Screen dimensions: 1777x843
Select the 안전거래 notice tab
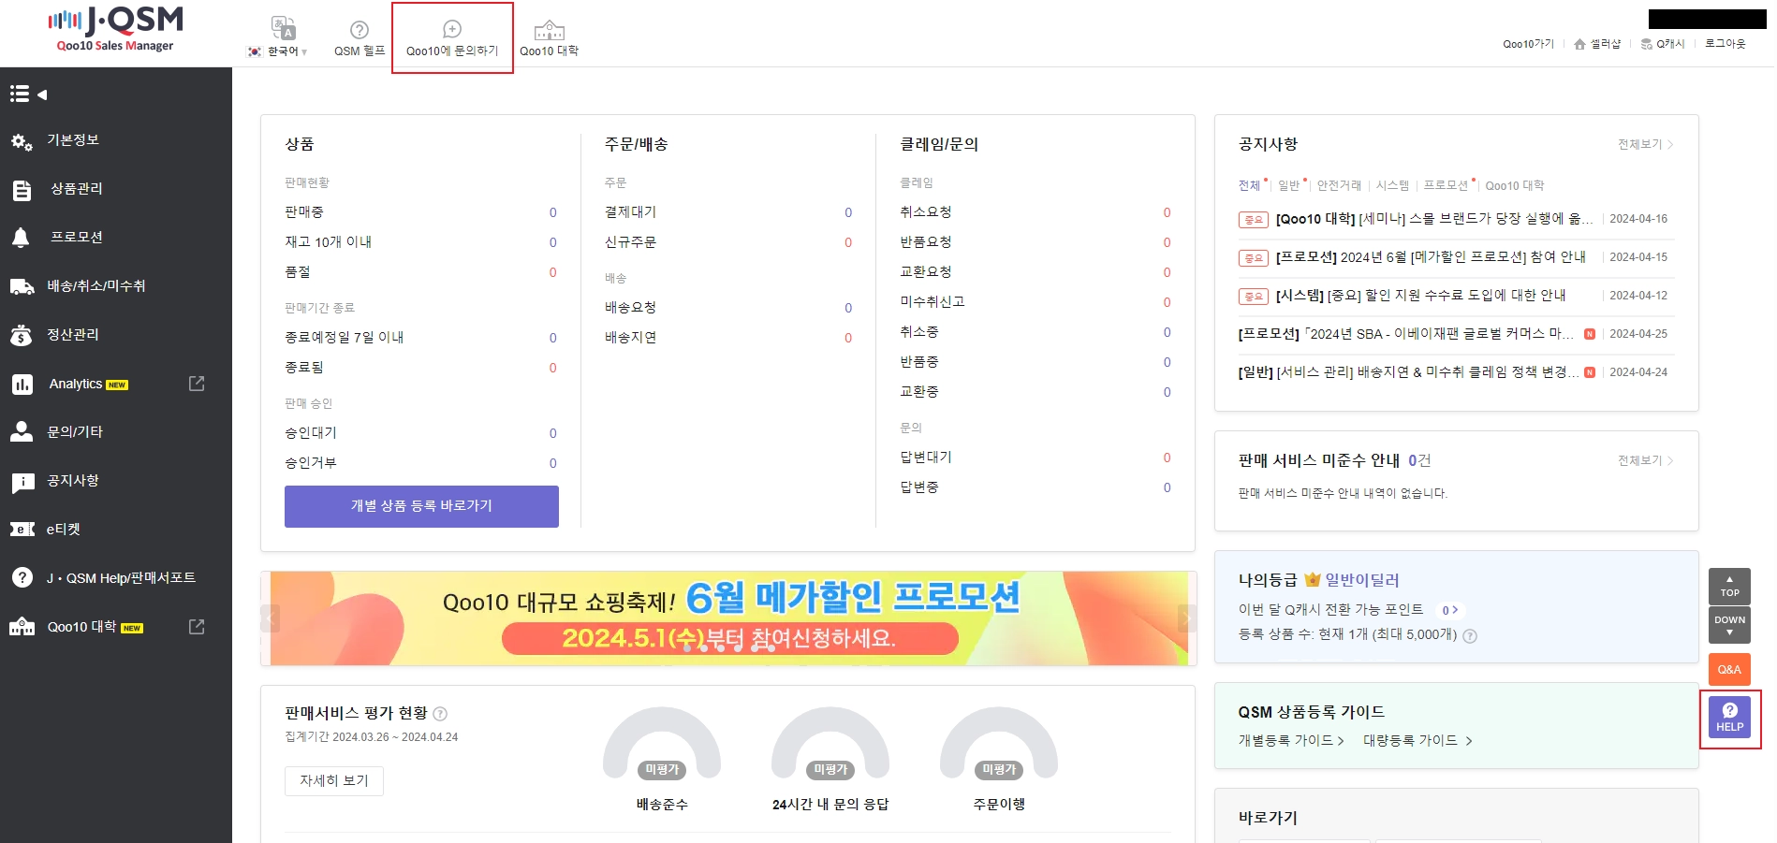tap(1339, 185)
